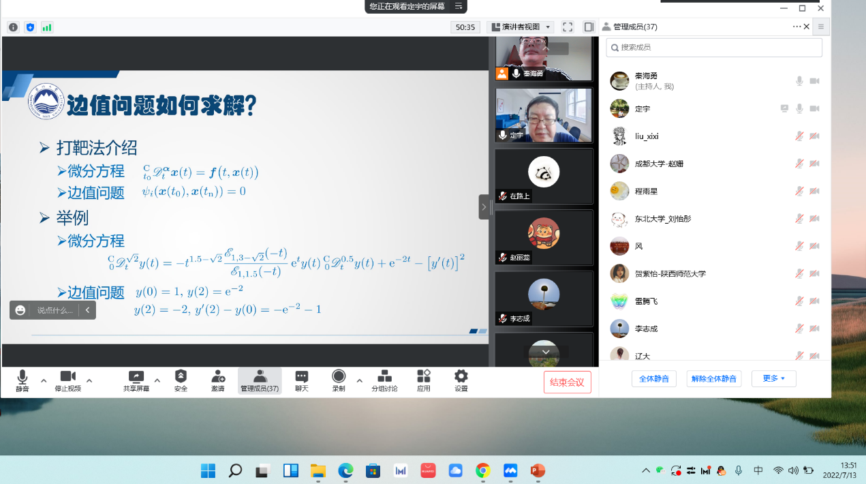Click the Security shield icon in toolbar
Image resolution: width=866 pixels, height=484 pixels.
[181, 377]
